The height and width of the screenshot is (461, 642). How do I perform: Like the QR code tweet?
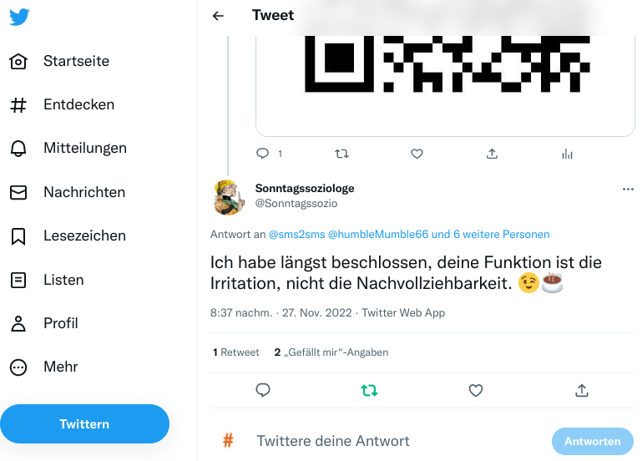[x=417, y=154]
